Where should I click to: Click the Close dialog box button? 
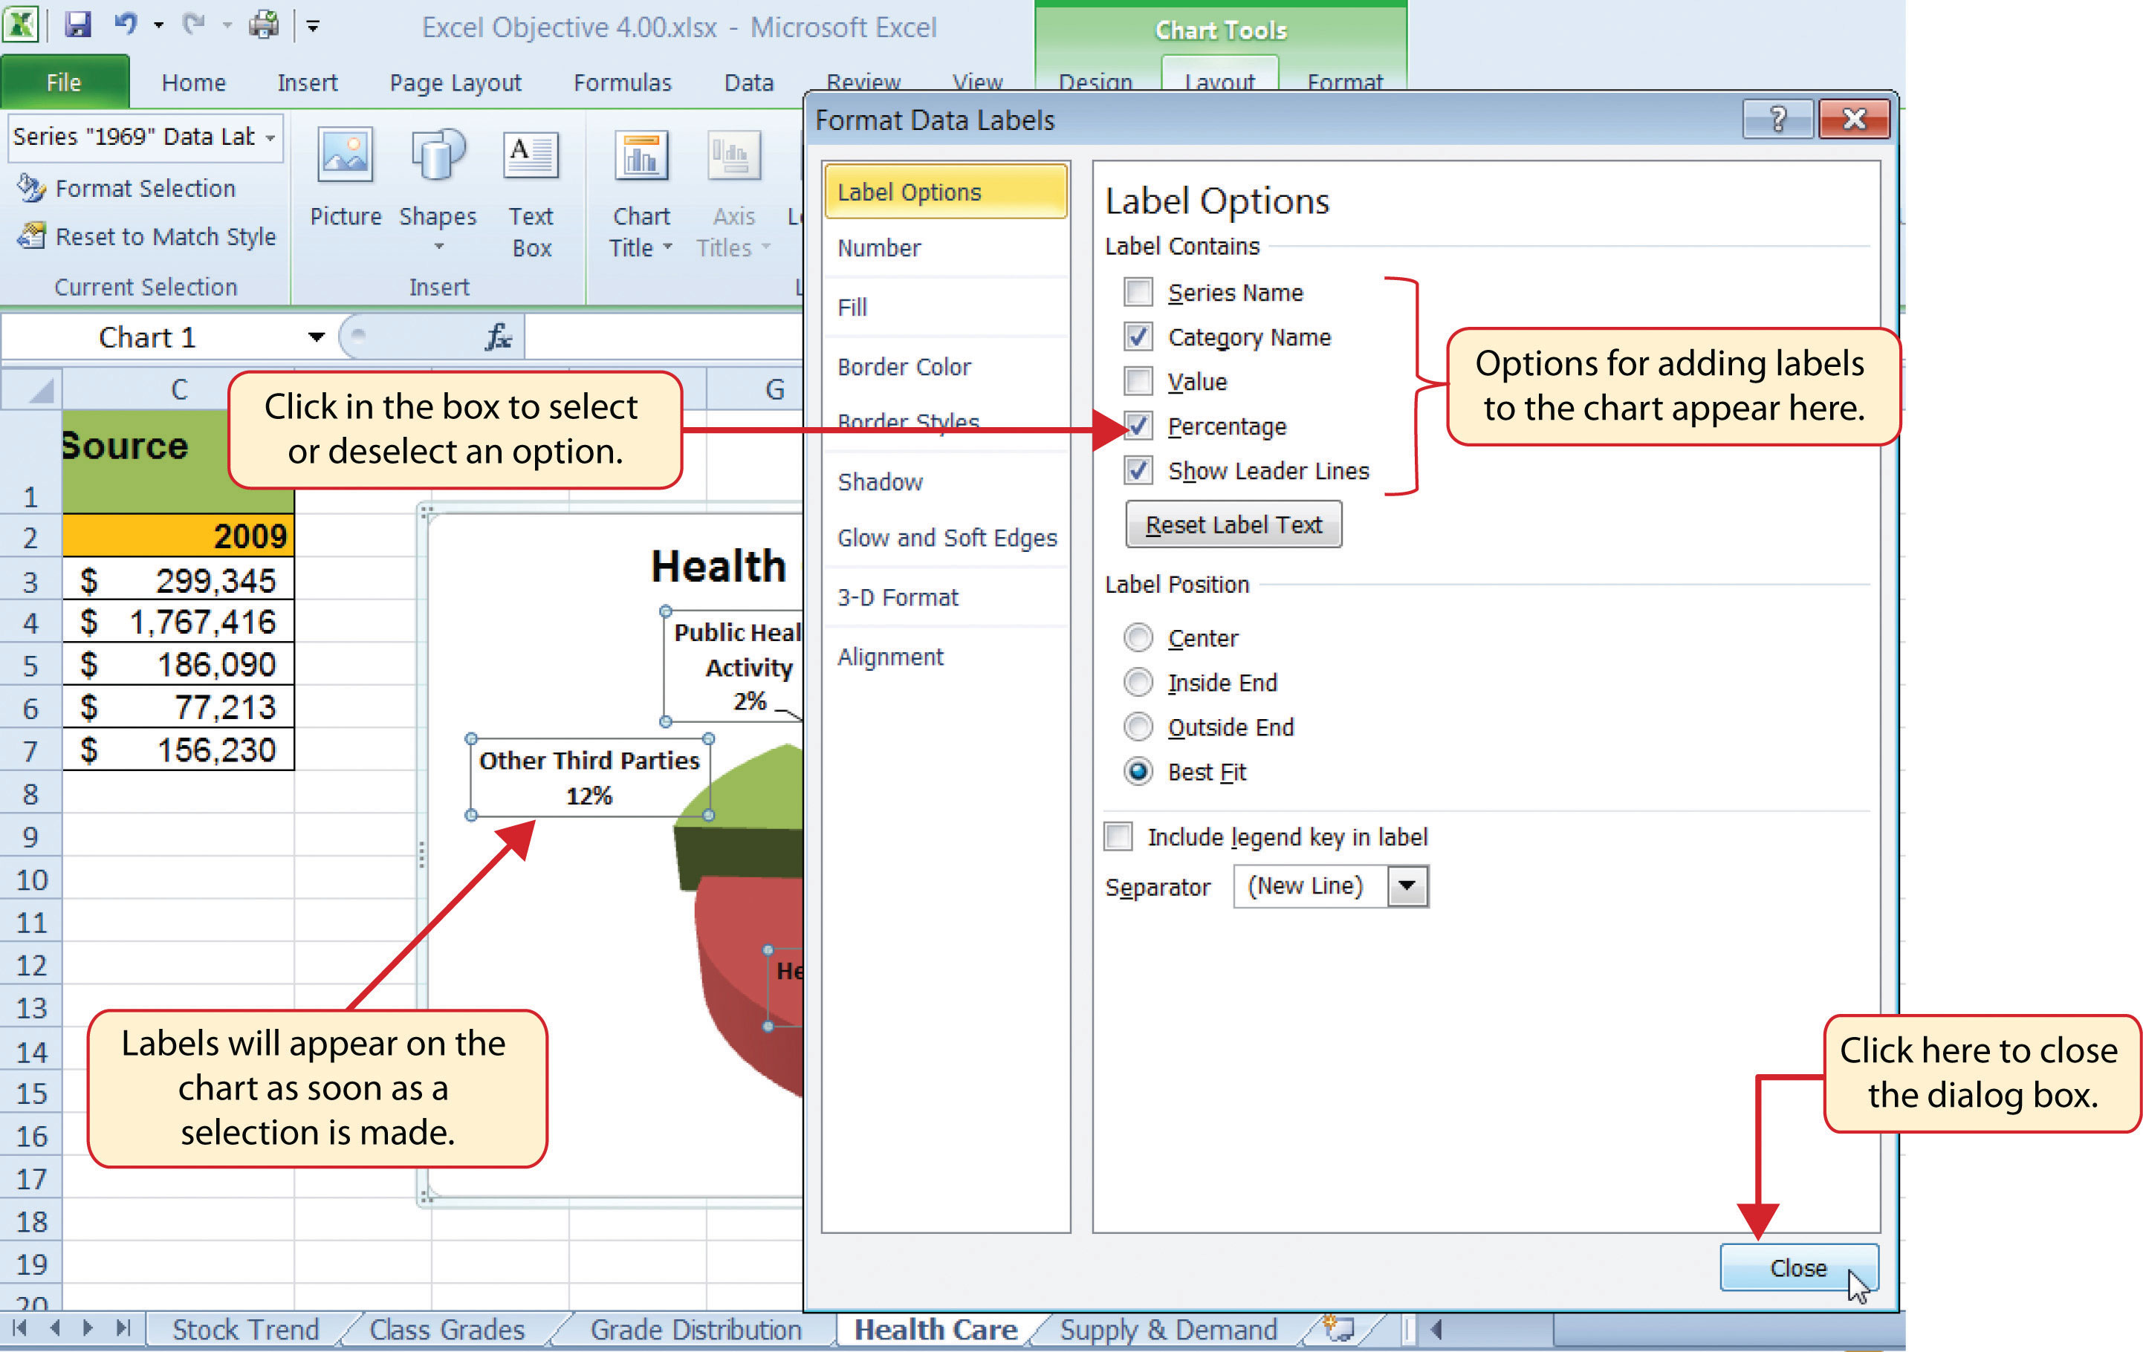1797,1267
